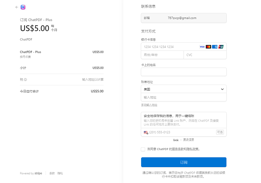Click the Mastercard icon
This screenshot has width=261, height=183.
[208, 47]
